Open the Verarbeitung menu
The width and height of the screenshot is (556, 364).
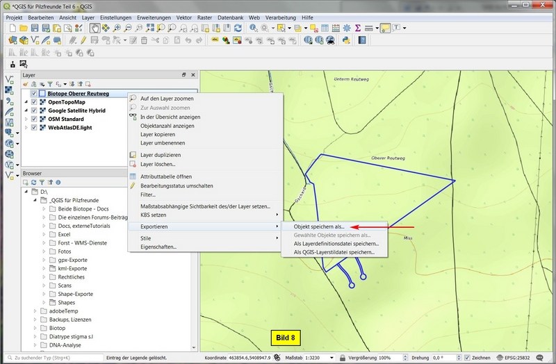coord(281,17)
